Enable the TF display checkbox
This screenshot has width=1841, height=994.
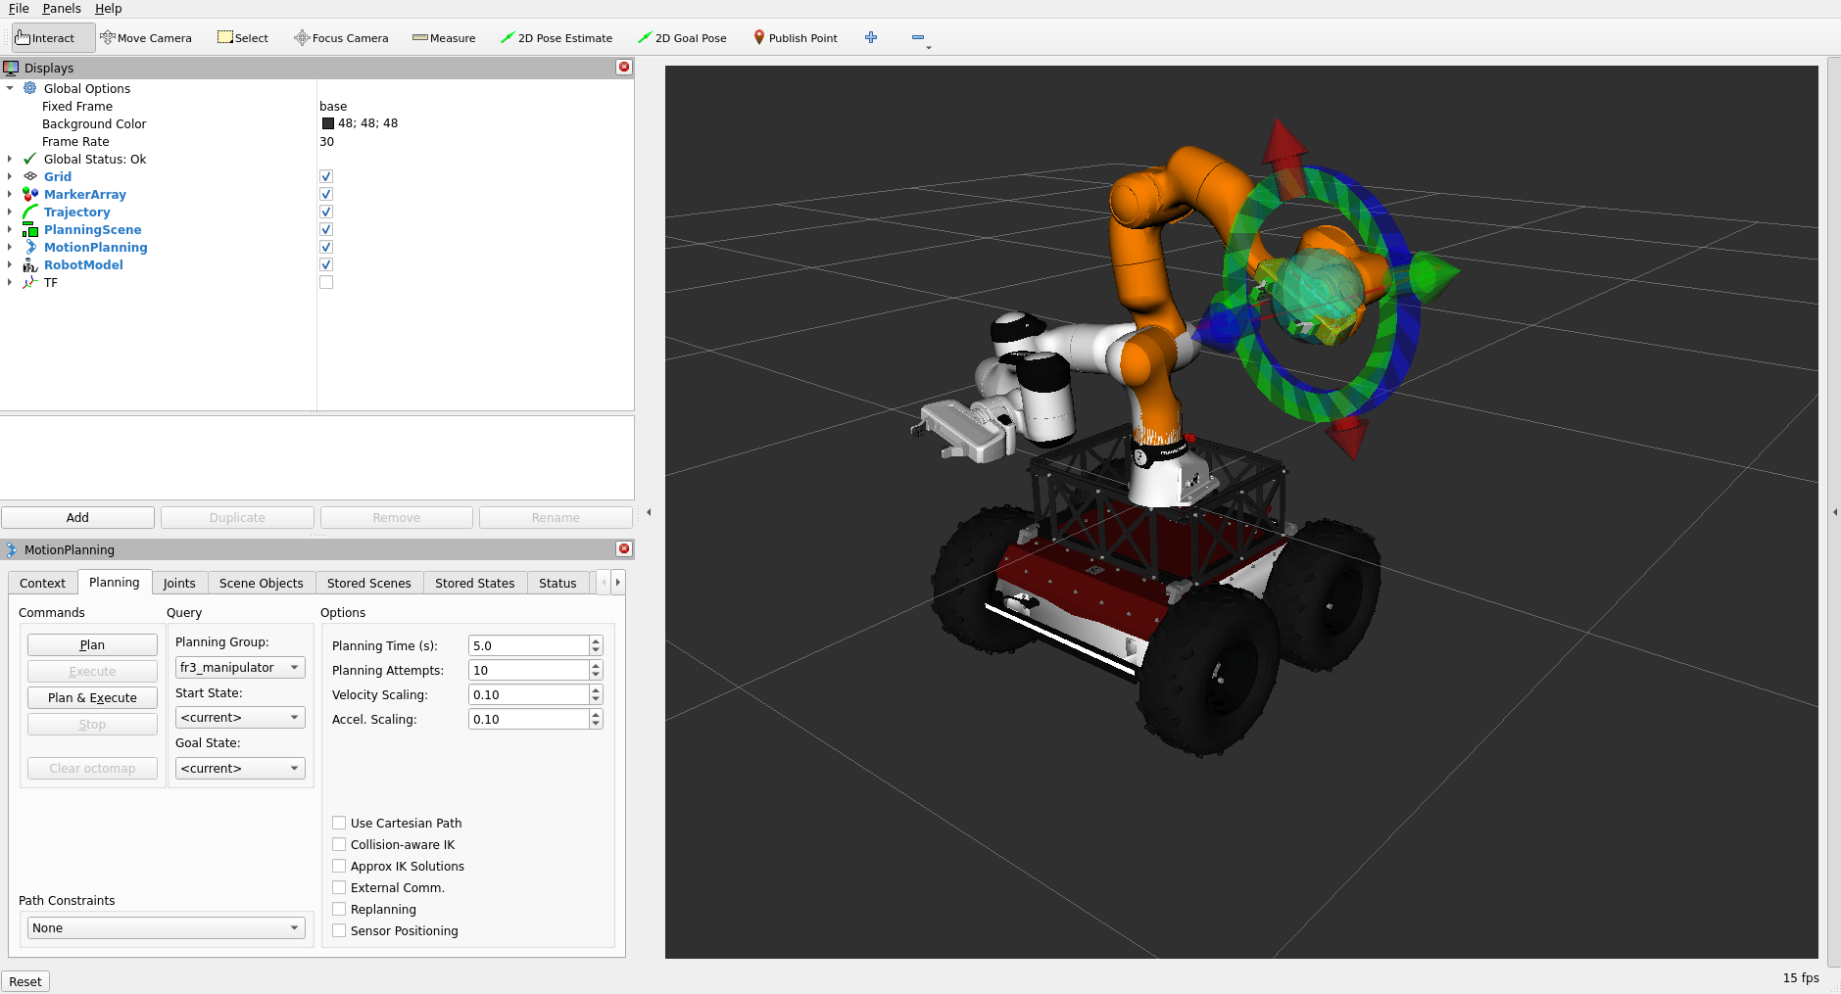click(x=326, y=282)
